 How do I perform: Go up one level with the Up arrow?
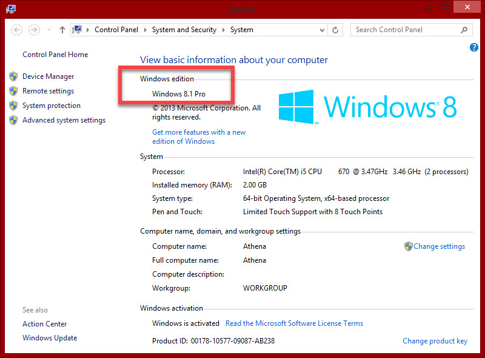62,30
